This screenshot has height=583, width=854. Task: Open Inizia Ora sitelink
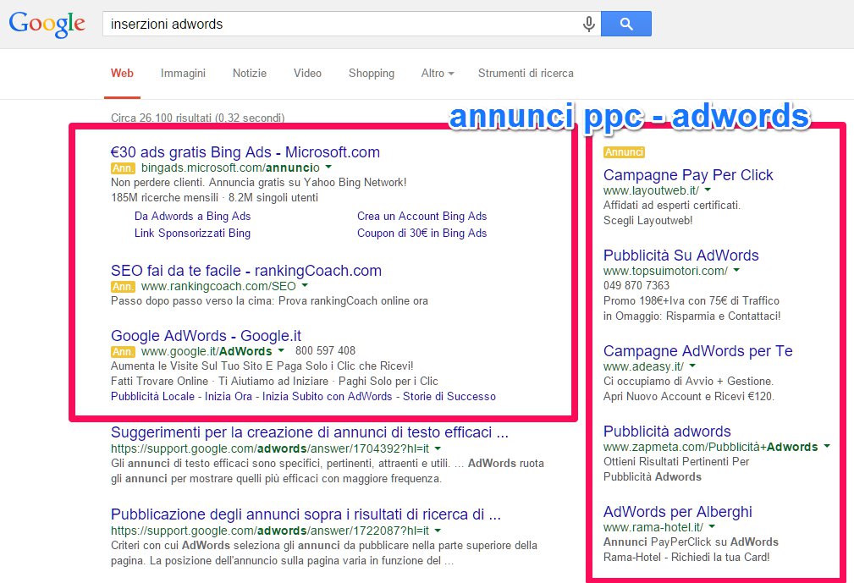(229, 396)
